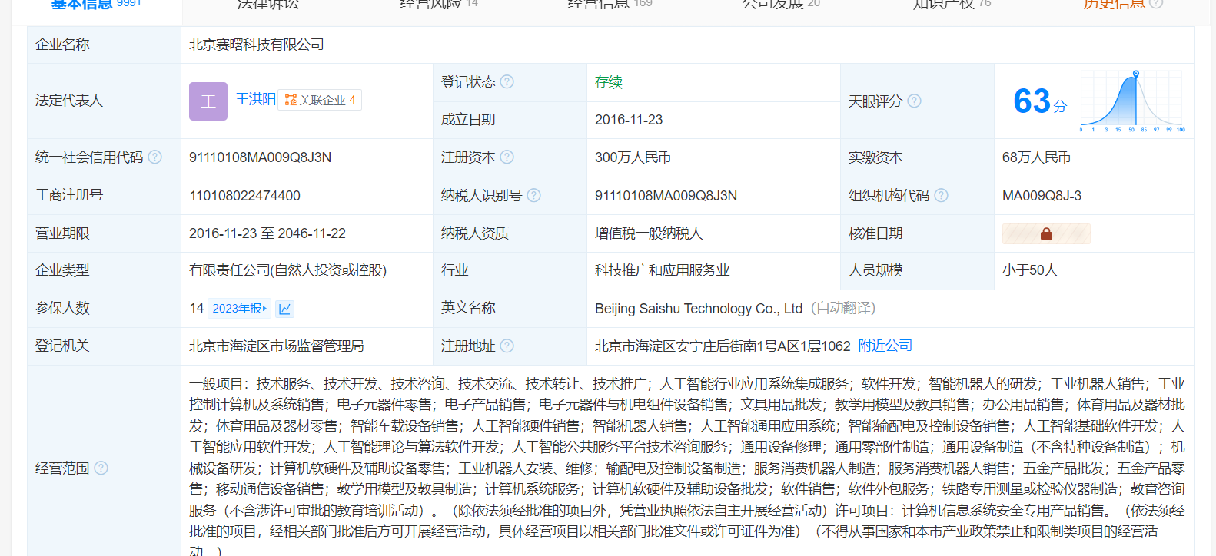Click the industry 科技推广和应用服务业
Viewport: 1216px width, 556px height.
(662, 270)
